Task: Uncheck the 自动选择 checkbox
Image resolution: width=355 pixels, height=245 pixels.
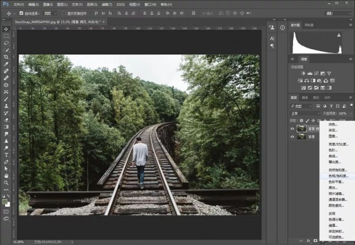Action: point(21,13)
